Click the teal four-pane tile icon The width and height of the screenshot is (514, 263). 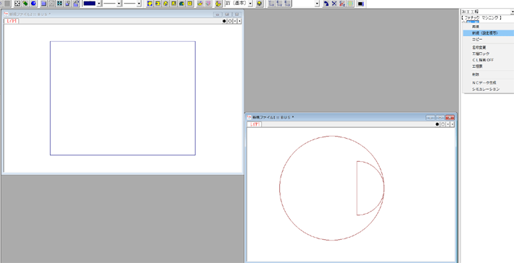click(59, 4)
